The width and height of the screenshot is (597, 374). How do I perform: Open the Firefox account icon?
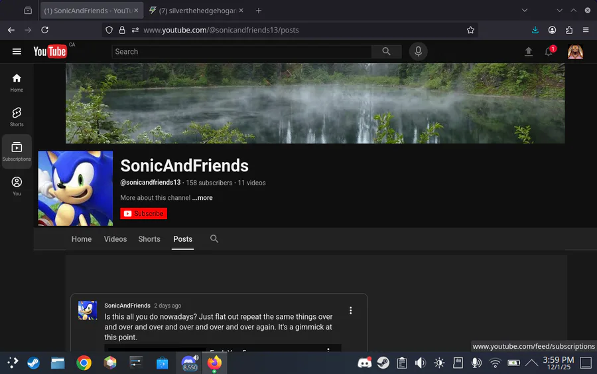(552, 30)
